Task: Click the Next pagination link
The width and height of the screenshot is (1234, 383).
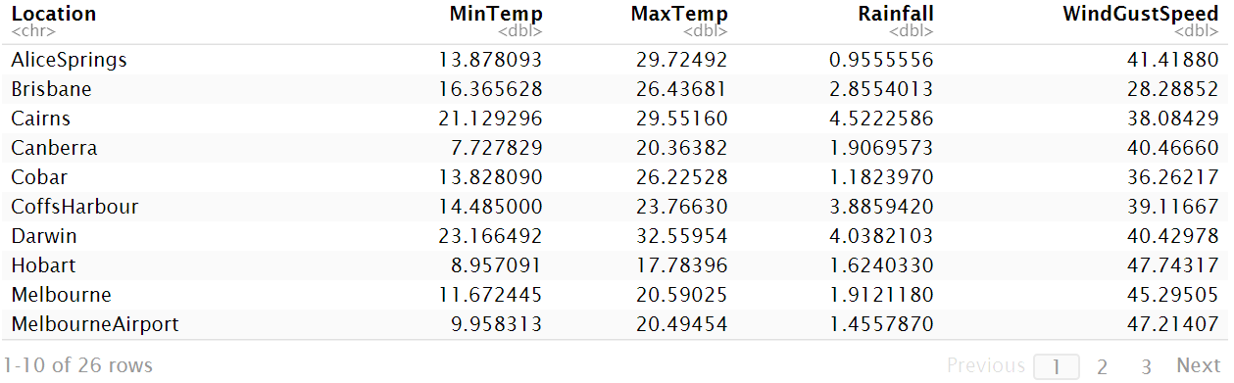Action: [1198, 365]
